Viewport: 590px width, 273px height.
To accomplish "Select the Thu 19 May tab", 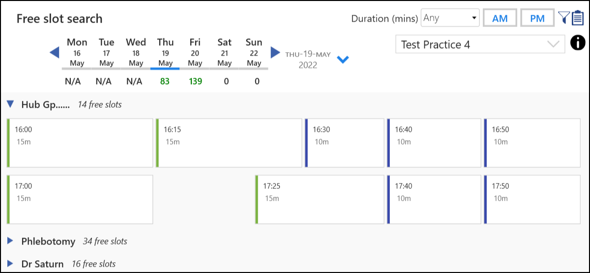I will [x=165, y=53].
